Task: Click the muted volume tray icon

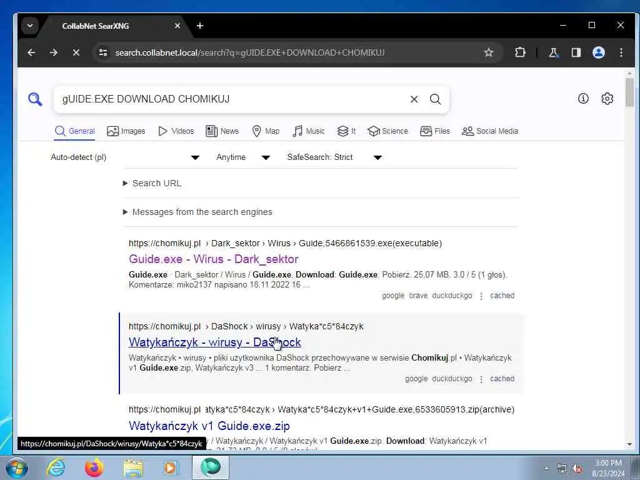Action: 577,469
